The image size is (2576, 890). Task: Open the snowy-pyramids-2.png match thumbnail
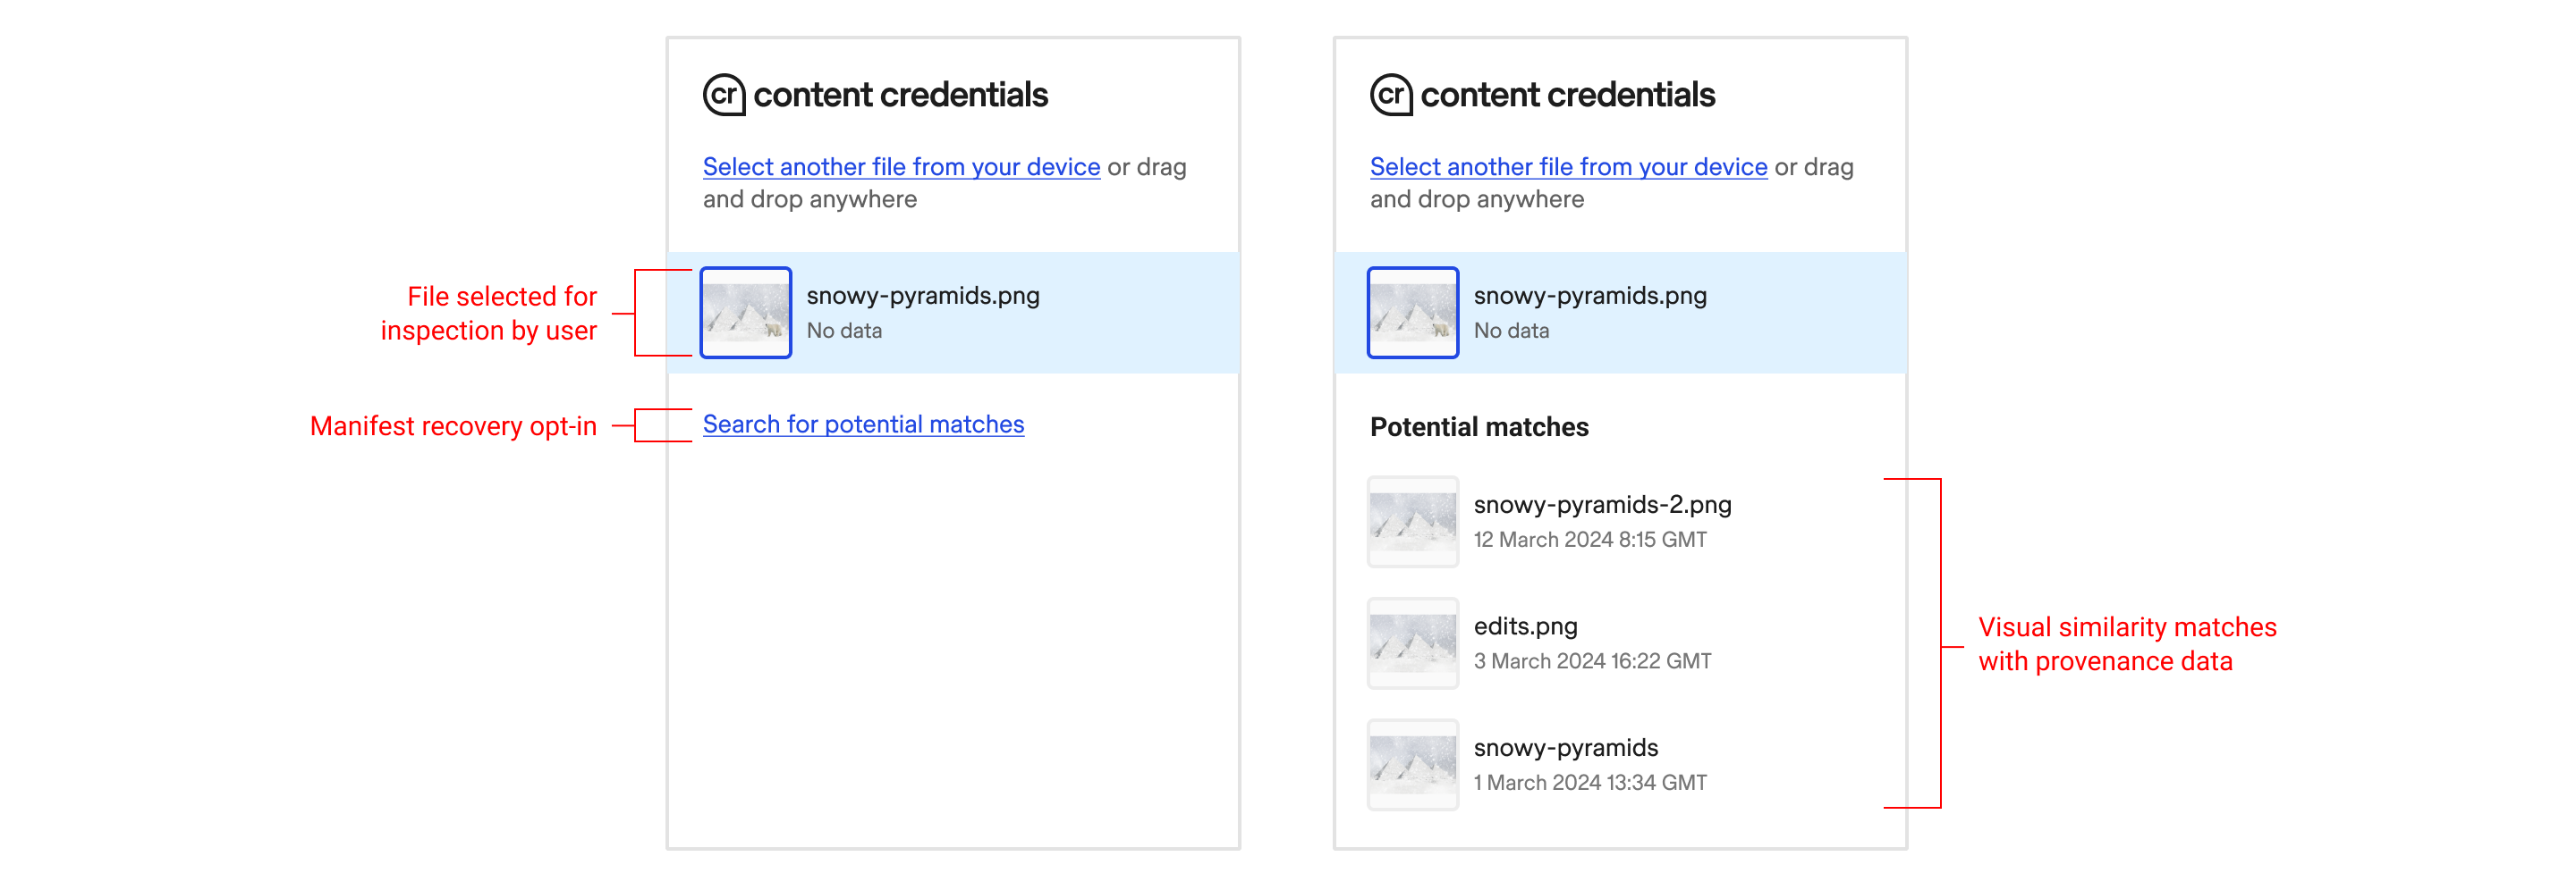point(1413,522)
